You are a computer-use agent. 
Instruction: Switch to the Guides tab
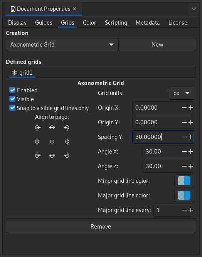click(44, 23)
